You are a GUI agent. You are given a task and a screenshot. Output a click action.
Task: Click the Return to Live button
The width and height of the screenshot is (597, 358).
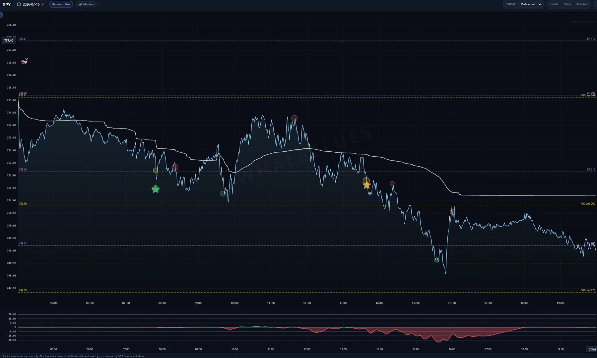tap(61, 4)
